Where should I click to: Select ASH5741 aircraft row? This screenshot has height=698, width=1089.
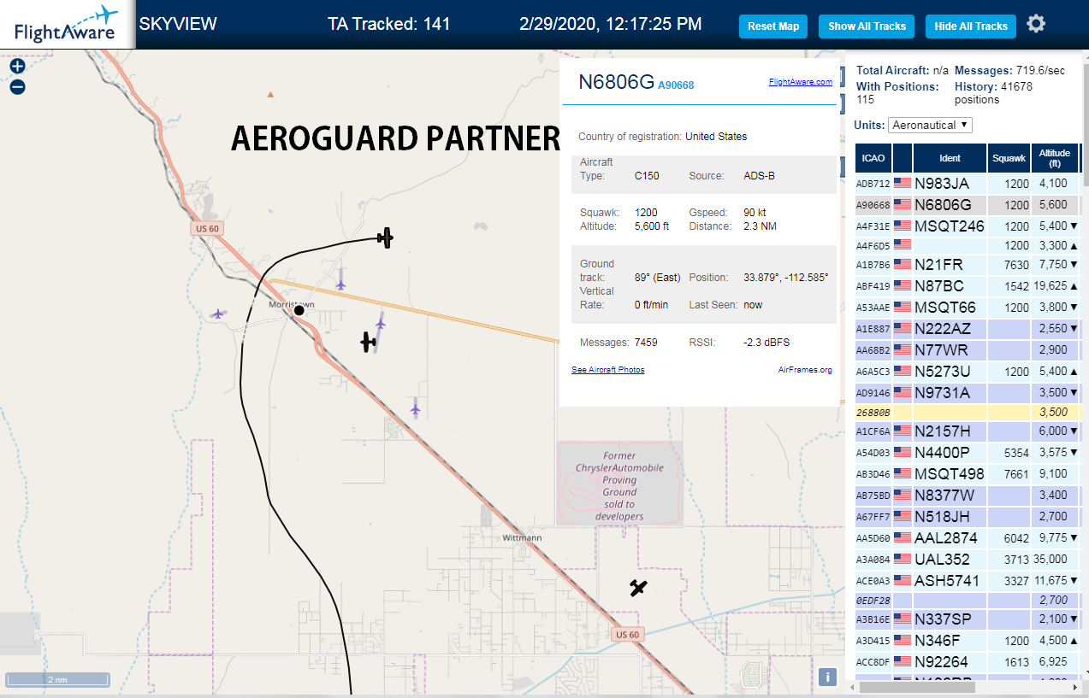(968, 580)
